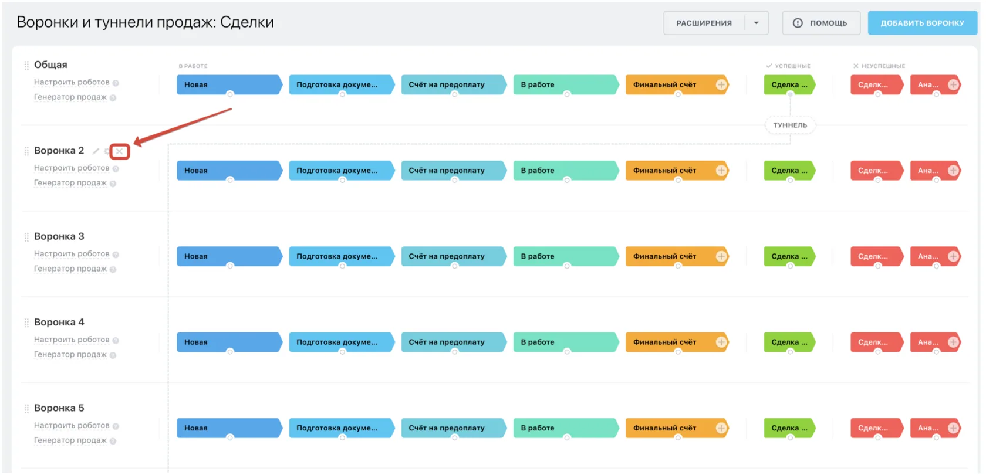Grab the drag handle of Общая funnel

click(26, 65)
